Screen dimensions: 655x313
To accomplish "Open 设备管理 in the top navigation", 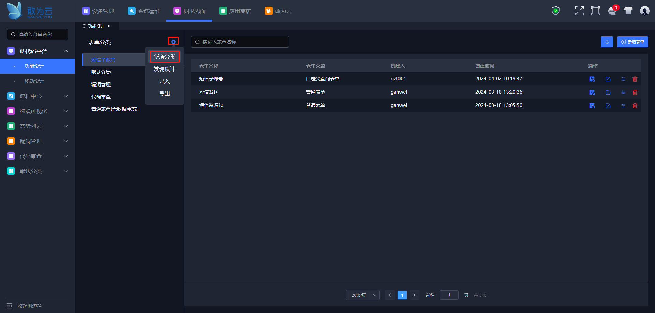I will 98,11.
